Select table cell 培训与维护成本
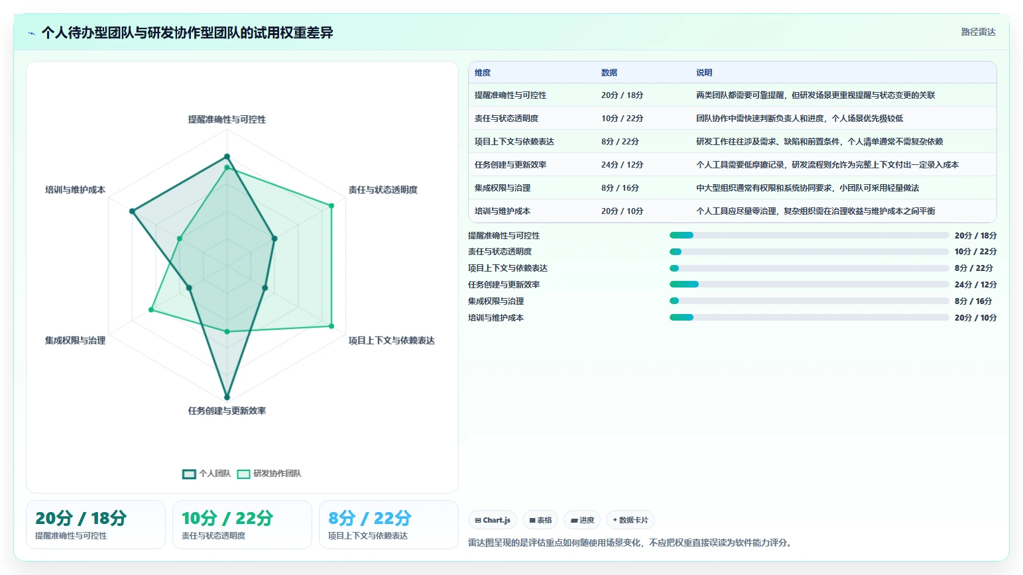Screen dimensions: 1023x575 pyautogui.click(x=503, y=211)
